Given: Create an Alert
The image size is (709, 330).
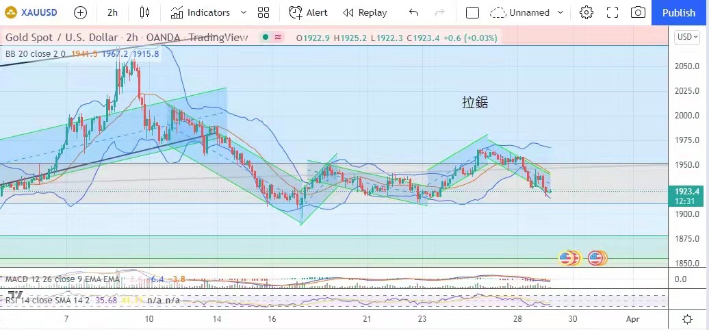Looking at the screenshot, I should pyautogui.click(x=308, y=12).
